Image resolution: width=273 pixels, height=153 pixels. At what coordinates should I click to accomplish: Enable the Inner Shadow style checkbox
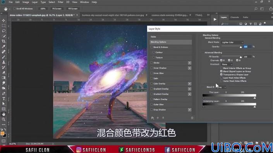(x=152, y=68)
